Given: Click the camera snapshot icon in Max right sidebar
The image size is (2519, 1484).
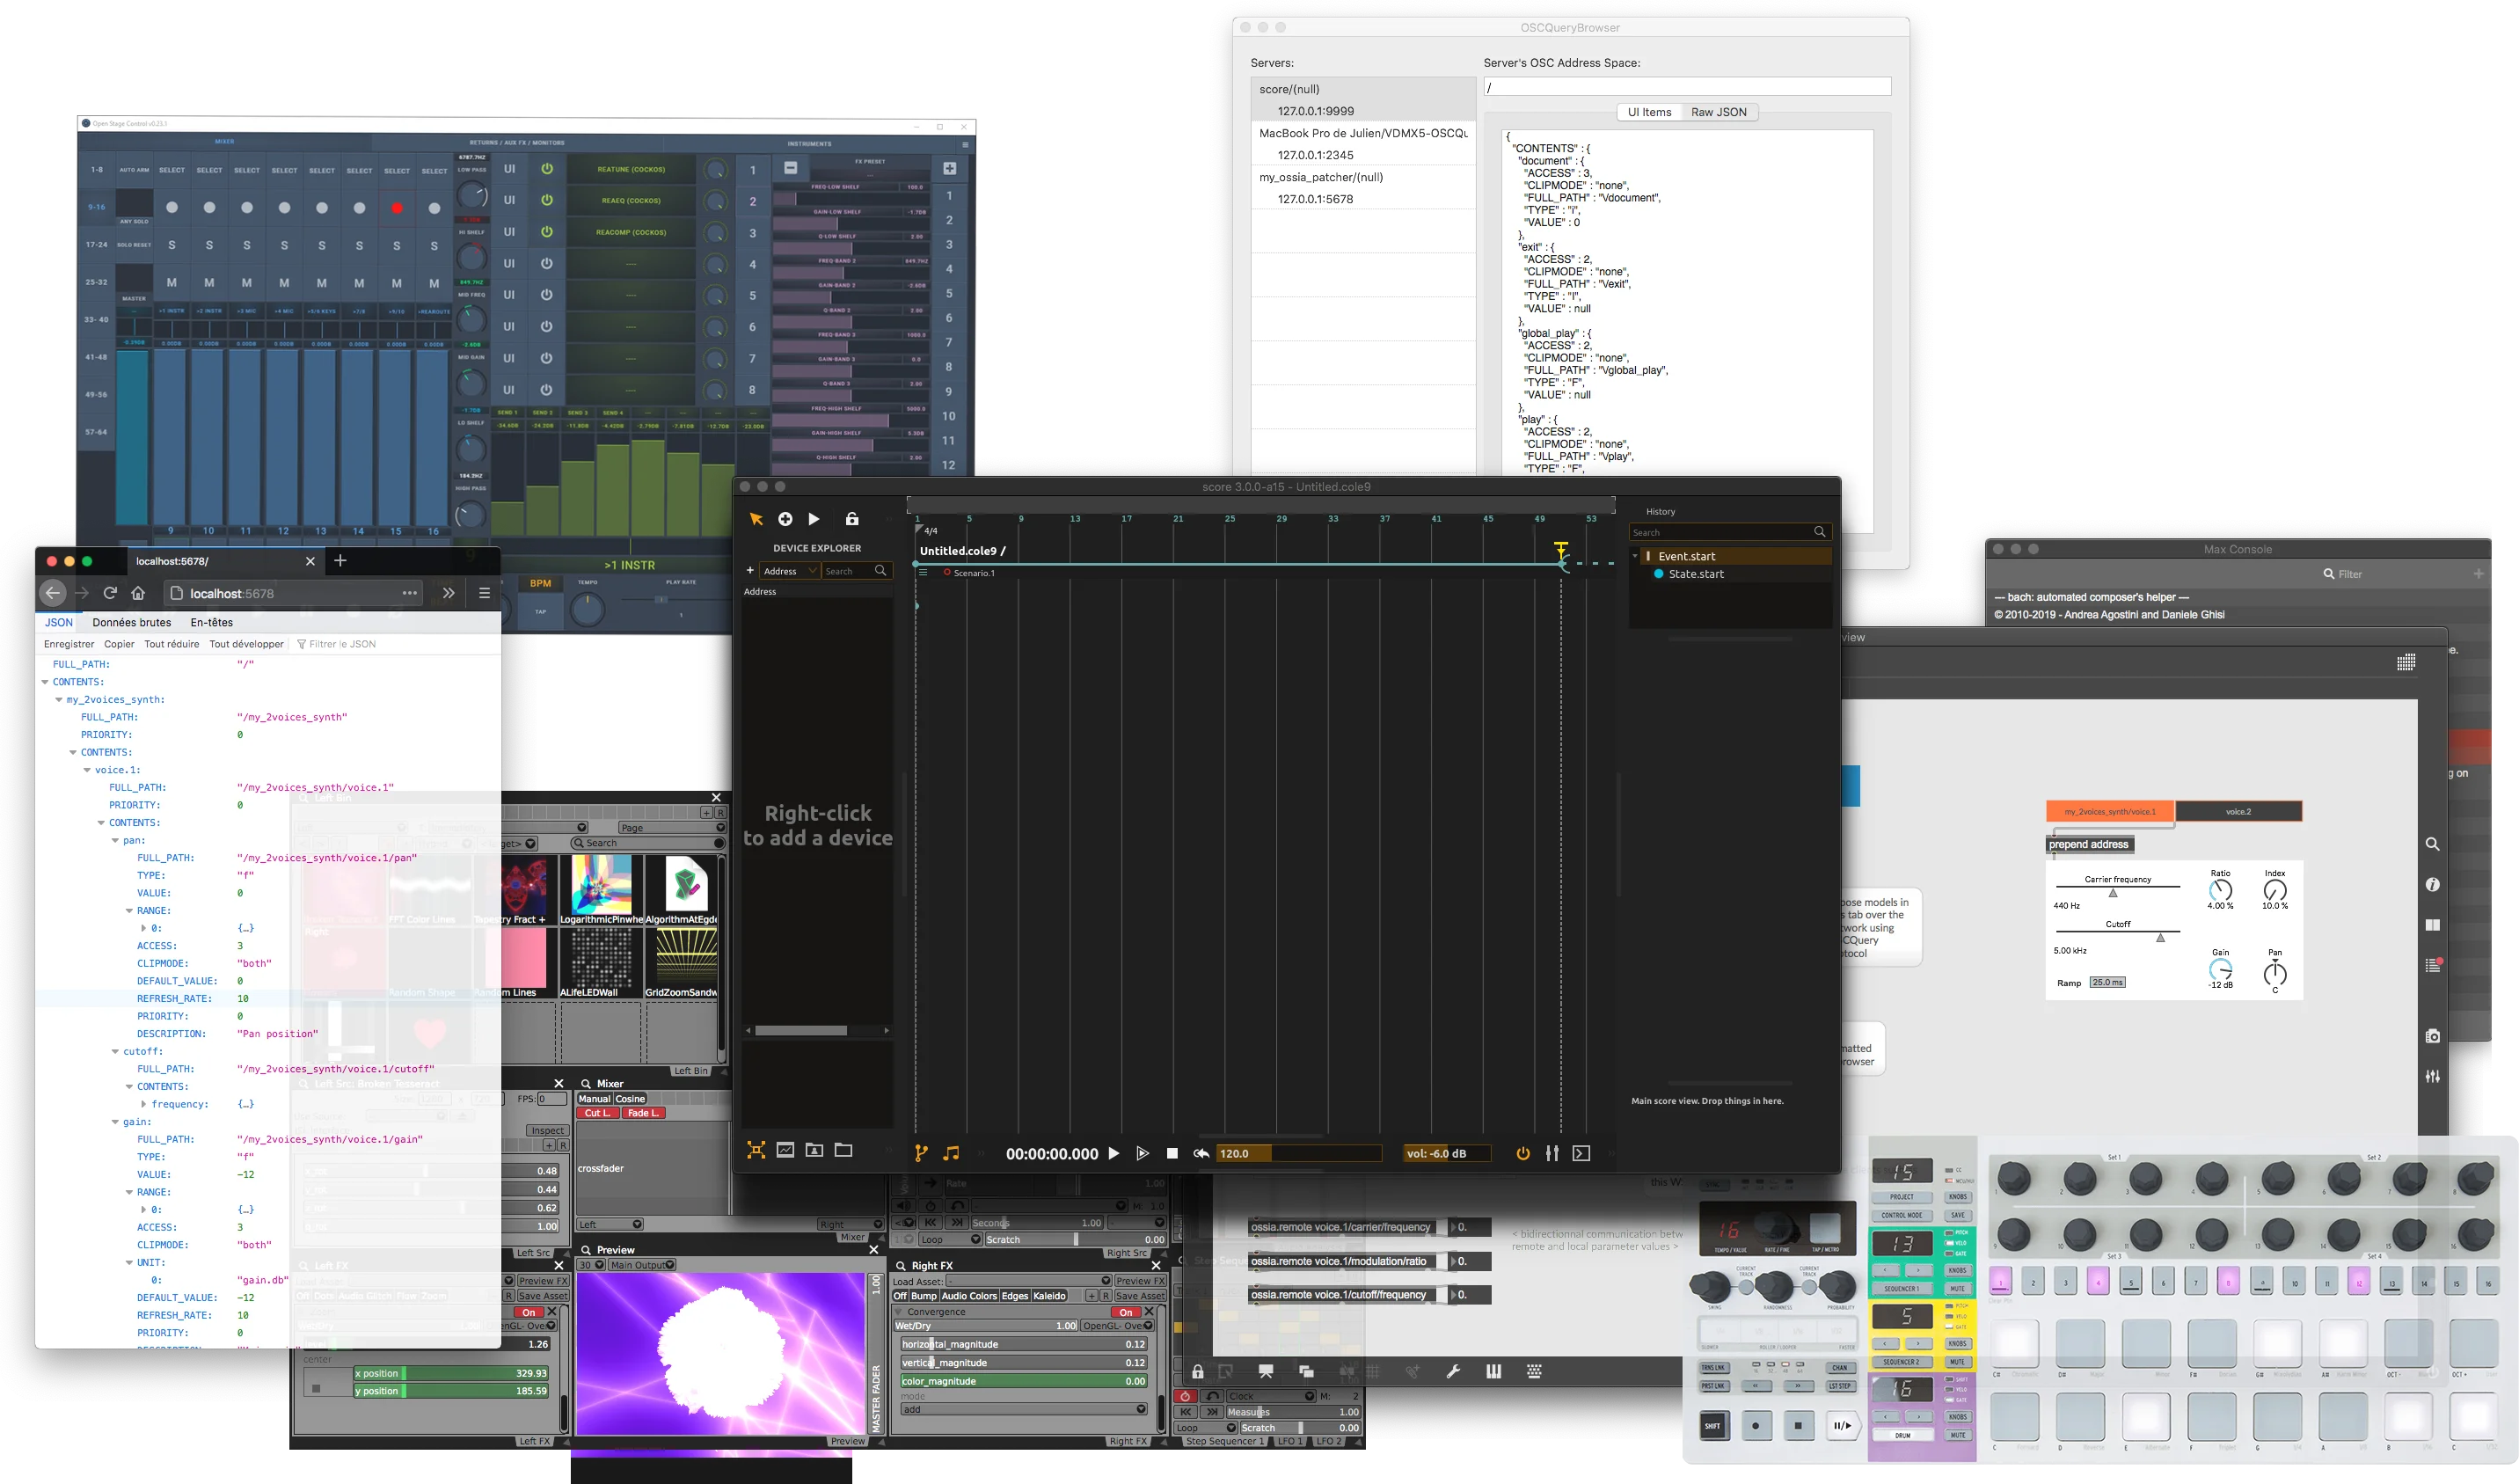Looking at the screenshot, I should click(2432, 1036).
